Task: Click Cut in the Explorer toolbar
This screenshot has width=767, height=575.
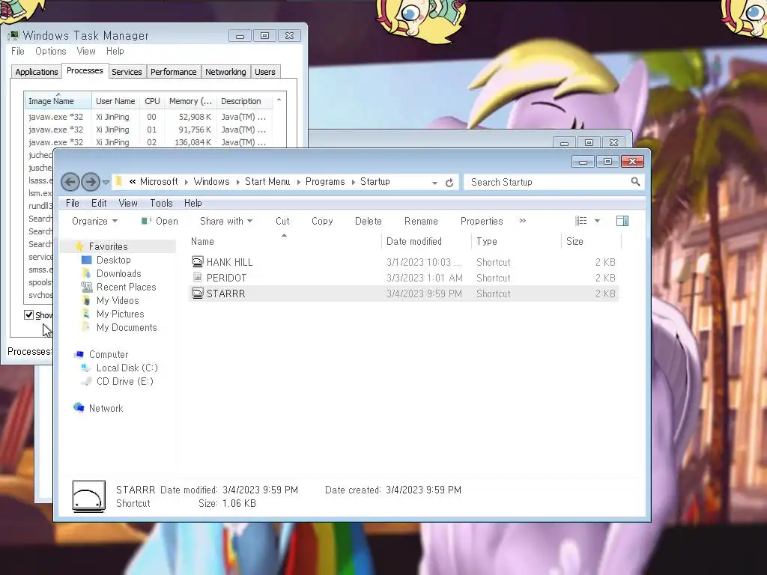Action: click(282, 221)
